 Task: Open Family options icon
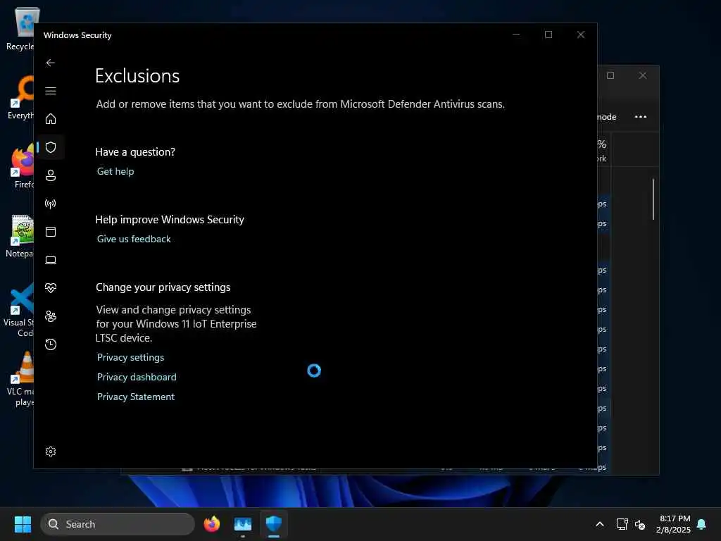coord(51,316)
